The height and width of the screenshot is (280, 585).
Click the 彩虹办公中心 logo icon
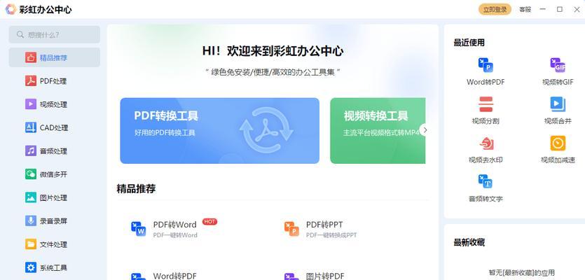point(11,9)
